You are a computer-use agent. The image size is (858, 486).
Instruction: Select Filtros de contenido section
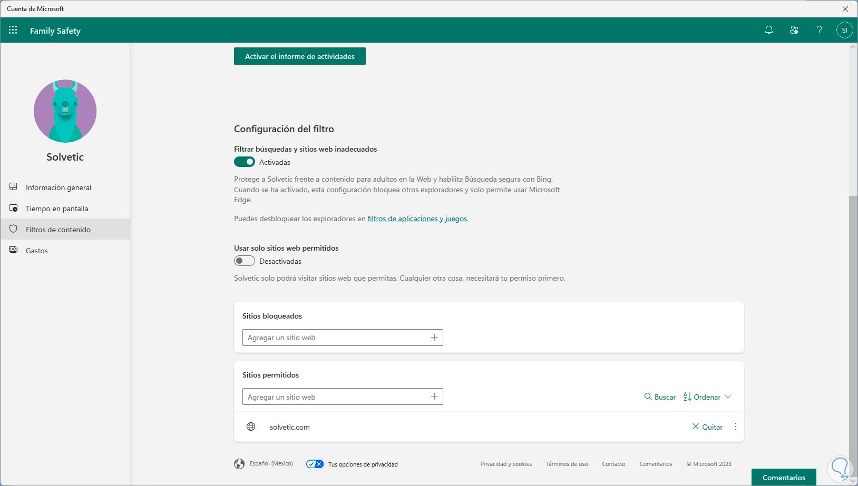pos(65,229)
